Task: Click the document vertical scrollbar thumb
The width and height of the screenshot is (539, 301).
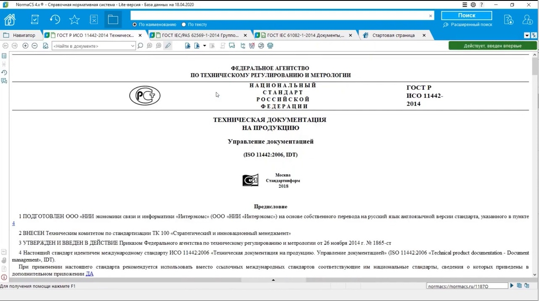Action: click(x=535, y=66)
